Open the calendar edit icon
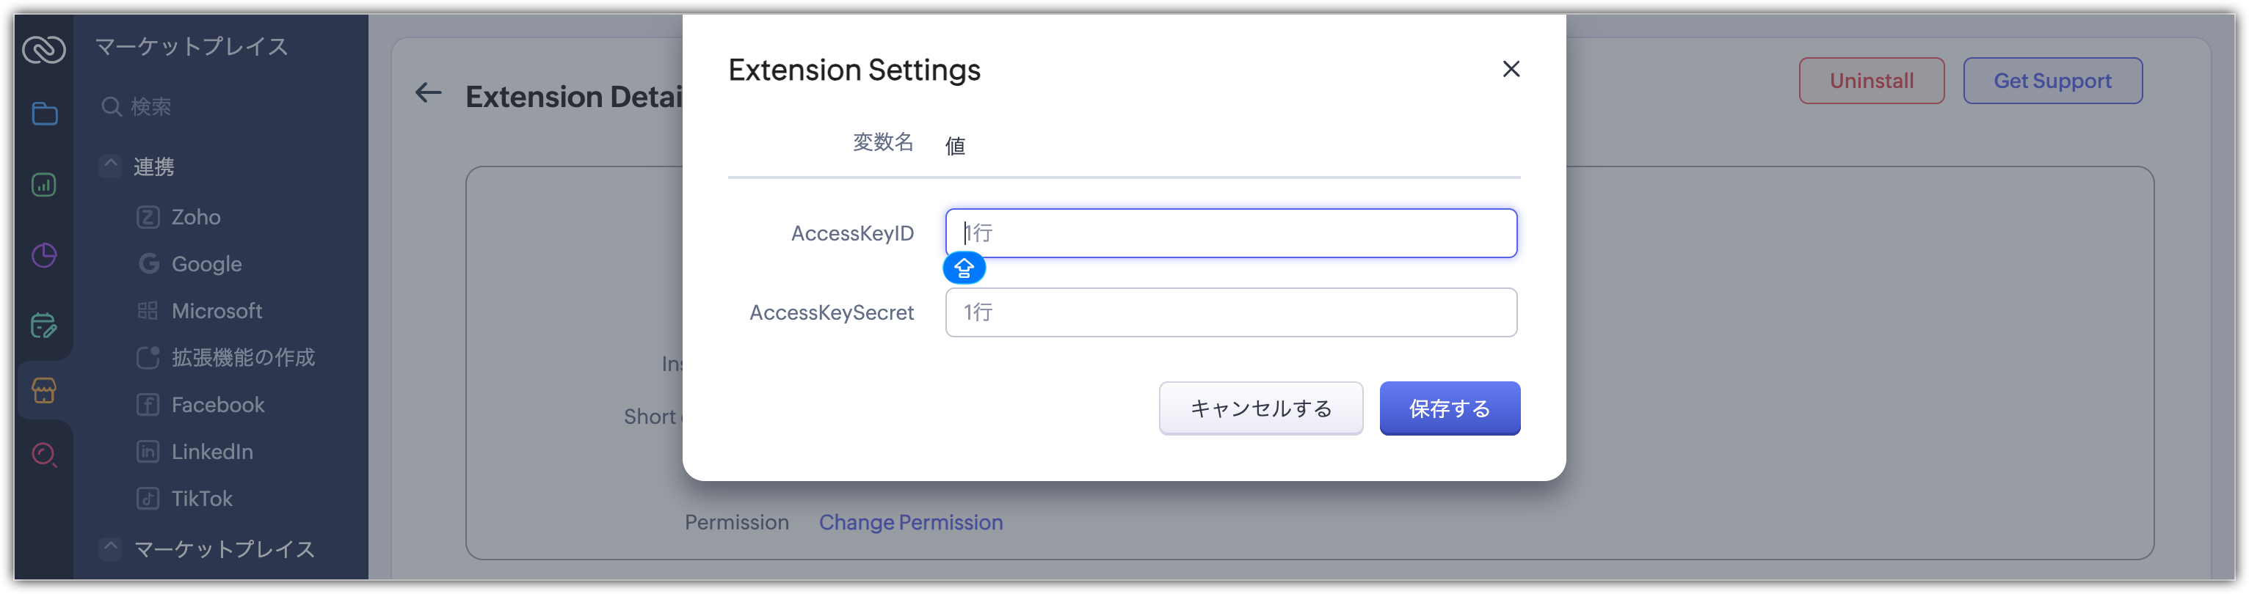 click(x=45, y=326)
